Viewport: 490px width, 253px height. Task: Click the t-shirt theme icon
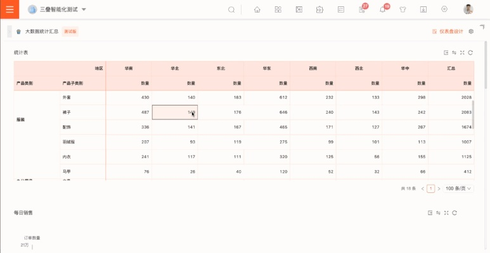coord(403,9)
